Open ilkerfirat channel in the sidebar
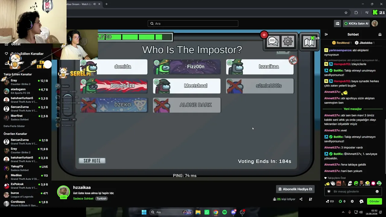 (26, 118)
